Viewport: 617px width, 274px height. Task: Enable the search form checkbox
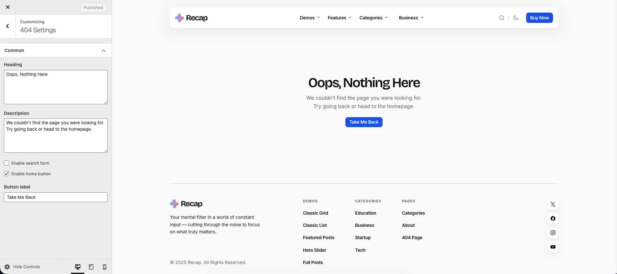click(6, 163)
